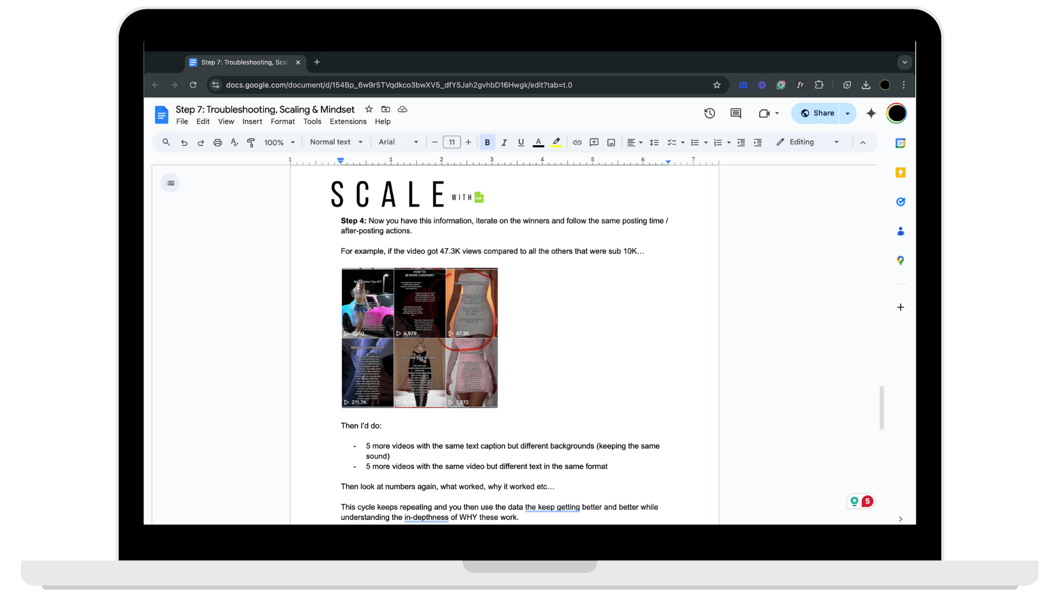The width and height of the screenshot is (1060, 596).
Task: Open the comments panel icon
Action: tap(735, 113)
